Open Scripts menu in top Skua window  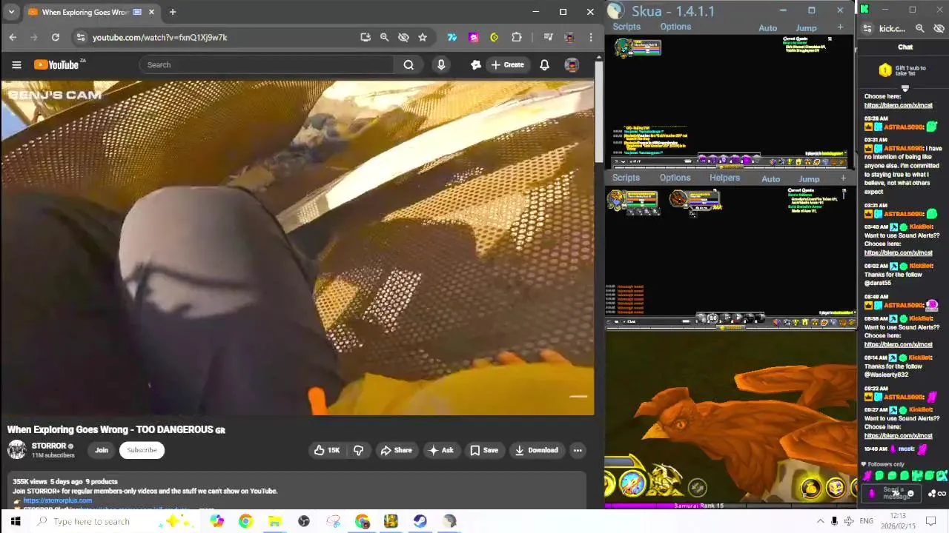click(x=626, y=27)
